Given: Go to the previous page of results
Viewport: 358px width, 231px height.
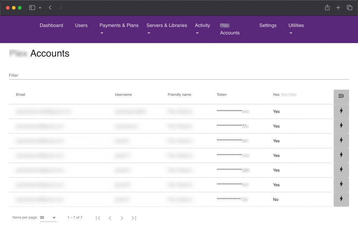Looking at the screenshot, I should [x=110, y=218].
